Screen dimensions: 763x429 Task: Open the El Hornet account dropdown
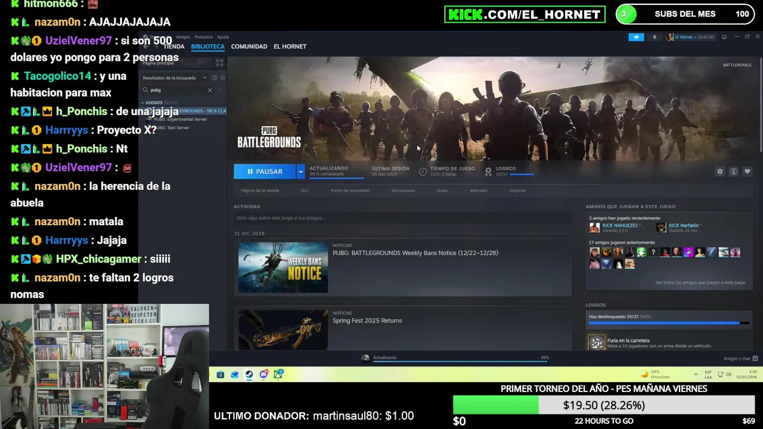click(x=690, y=37)
